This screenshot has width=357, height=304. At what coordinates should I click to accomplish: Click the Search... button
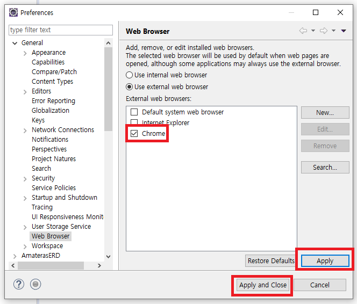pyautogui.click(x=325, y=168)
